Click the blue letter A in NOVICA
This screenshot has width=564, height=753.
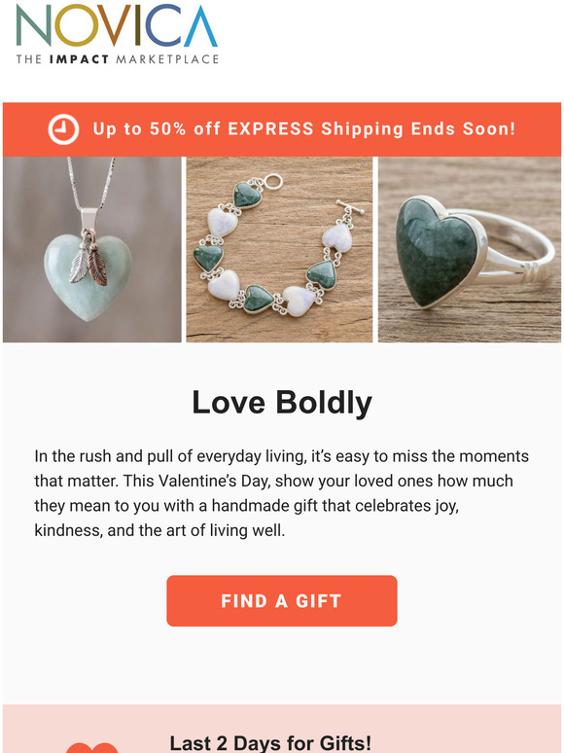(200, 25)
